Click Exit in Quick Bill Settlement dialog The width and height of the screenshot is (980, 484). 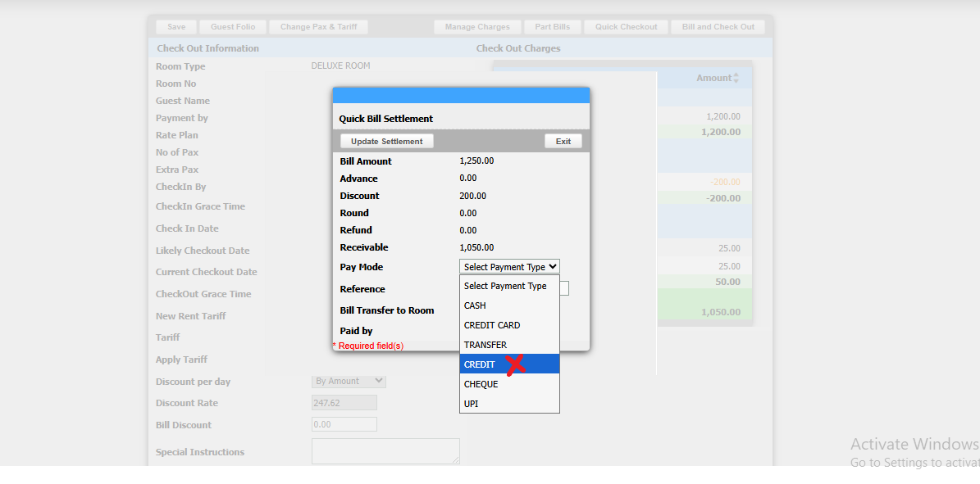tap(563, 142)
